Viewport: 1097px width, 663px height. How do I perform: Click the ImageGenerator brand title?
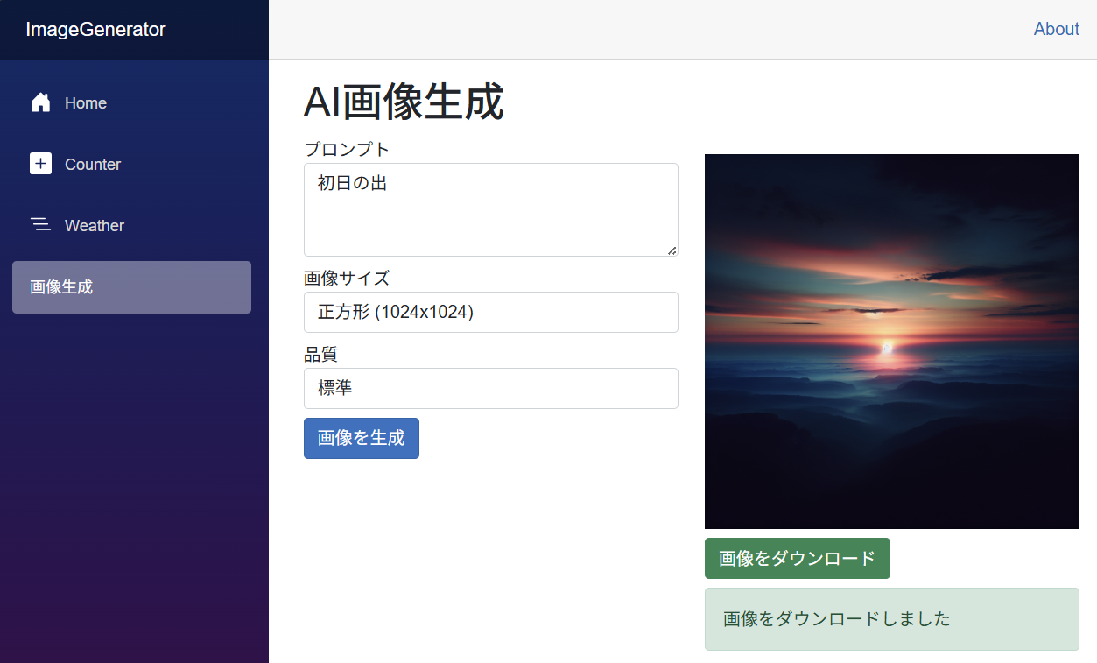(95, 30)
